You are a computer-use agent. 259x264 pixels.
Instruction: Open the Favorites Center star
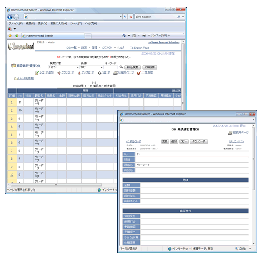point(10,35)
